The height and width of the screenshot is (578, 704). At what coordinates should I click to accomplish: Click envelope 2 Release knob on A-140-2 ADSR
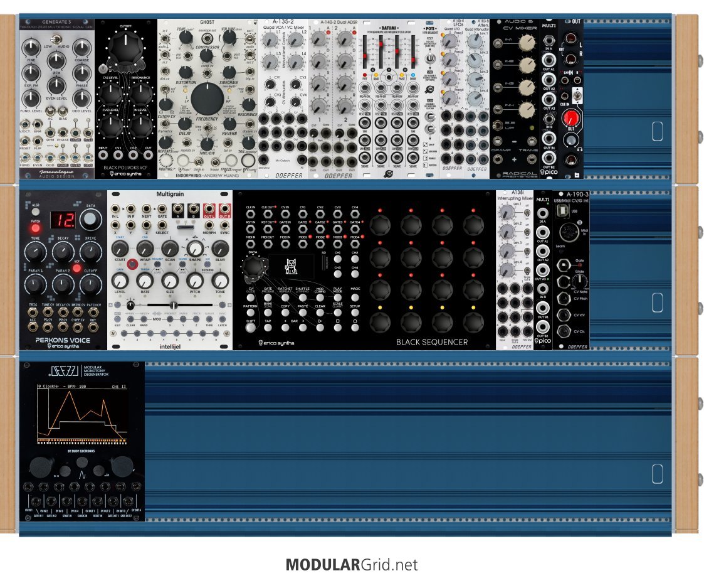345,106
